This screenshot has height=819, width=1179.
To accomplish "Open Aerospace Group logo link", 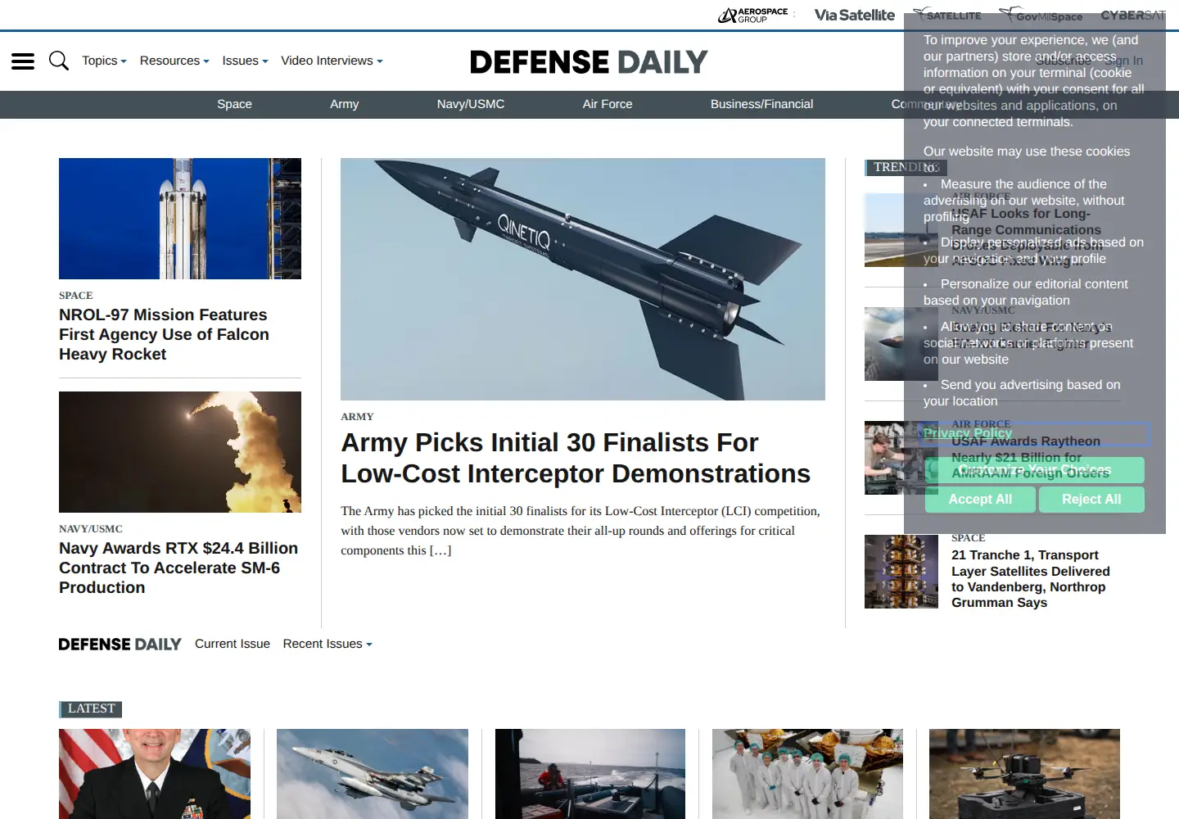I will pos(752,15).
